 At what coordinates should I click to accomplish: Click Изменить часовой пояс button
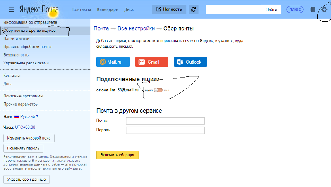29,138
